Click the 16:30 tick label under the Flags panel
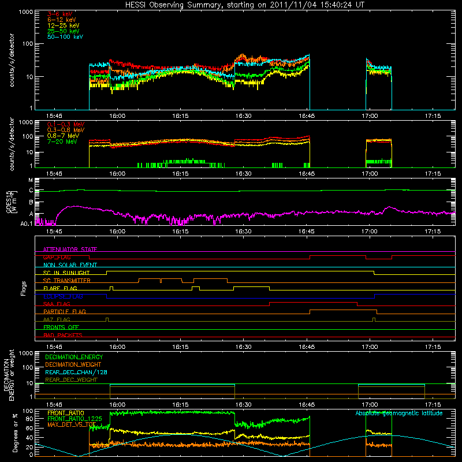462x462 pixels. pyautogui.click(x=243, y=347)
